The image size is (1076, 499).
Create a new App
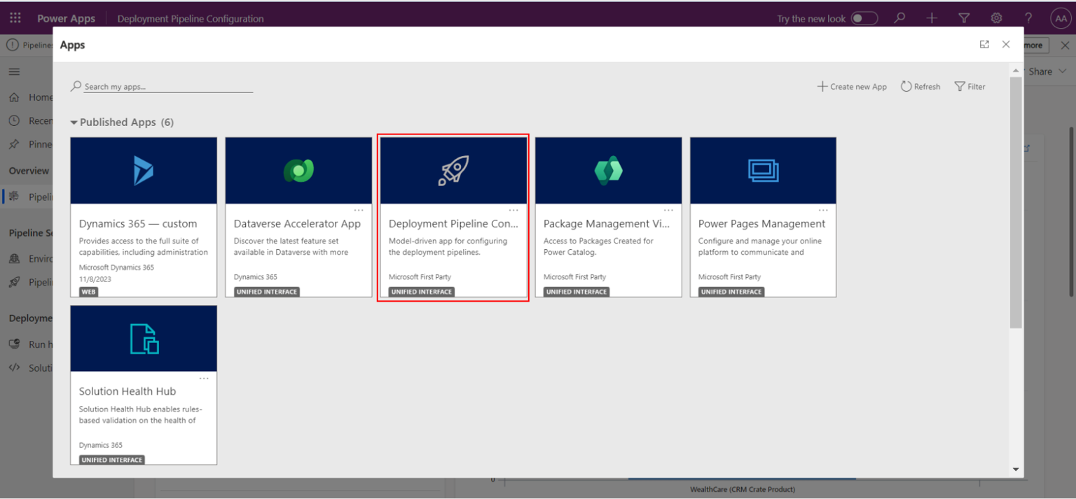tap(852, 86)
